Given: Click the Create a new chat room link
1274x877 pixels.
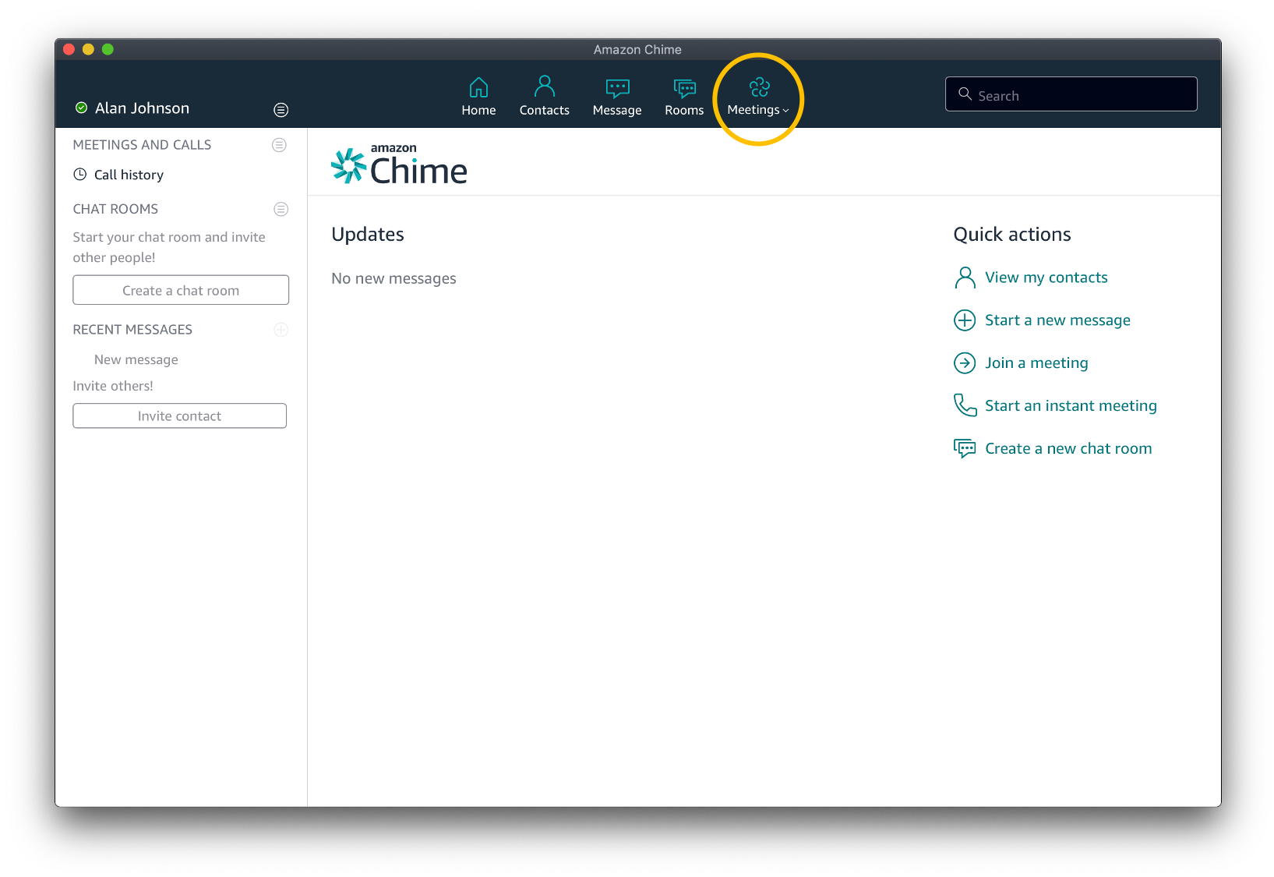Looking at the screenshot, I should 1068,448.
